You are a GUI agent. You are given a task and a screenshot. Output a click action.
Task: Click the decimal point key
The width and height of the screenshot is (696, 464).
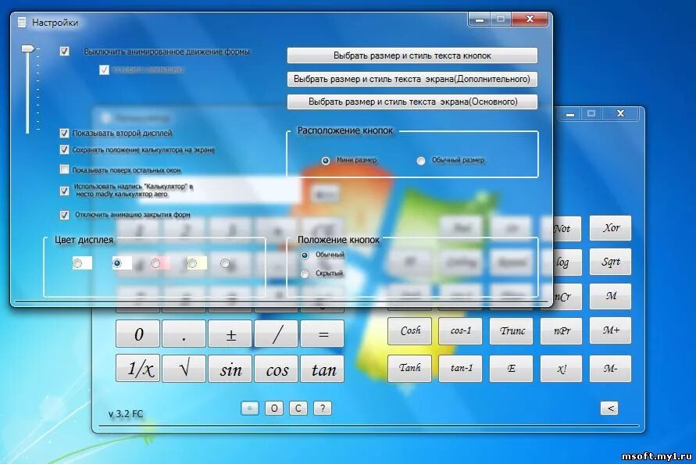point(184,334)
